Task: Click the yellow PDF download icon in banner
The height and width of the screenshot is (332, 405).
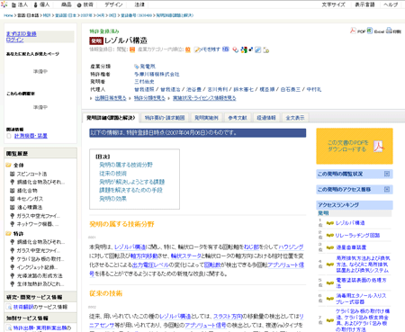Action: 379,147
